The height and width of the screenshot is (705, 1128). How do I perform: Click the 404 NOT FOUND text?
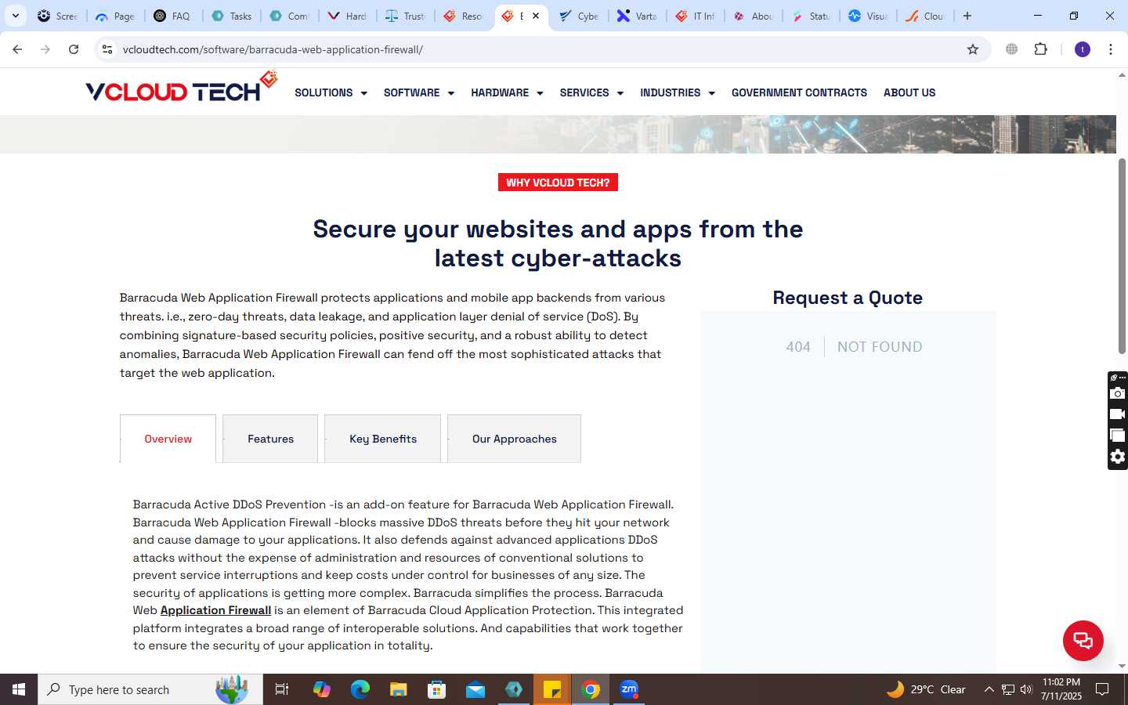pyautogui.click(x=854, y=346)
